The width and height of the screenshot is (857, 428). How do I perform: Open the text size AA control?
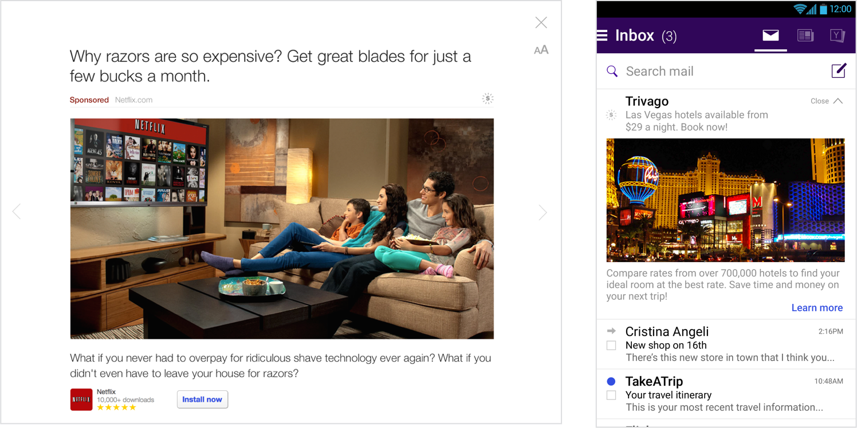(x=541, y=50)
